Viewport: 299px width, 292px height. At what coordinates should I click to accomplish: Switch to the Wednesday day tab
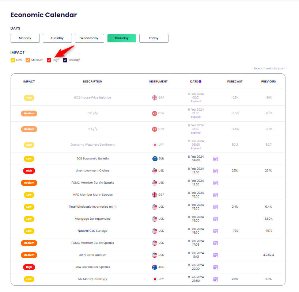click(90, 38)
